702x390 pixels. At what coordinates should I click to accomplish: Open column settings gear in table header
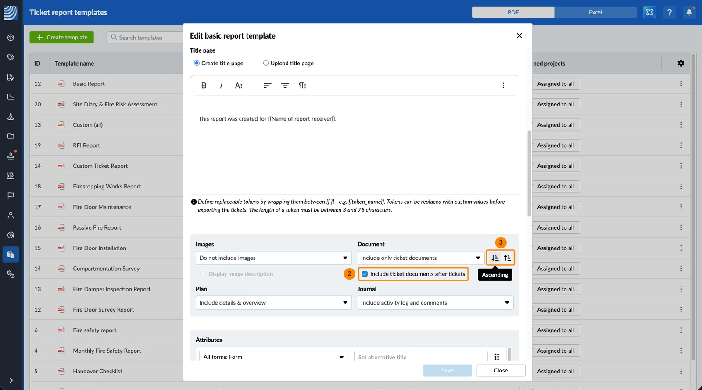coord(681,63)
